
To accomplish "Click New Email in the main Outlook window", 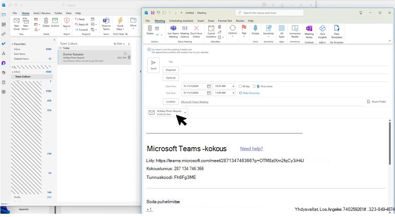I will 17,24.
